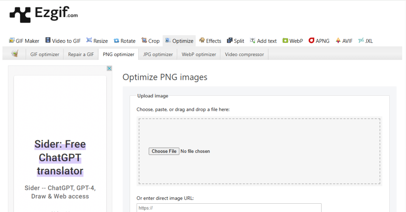
Task: Open the Effects palette icon
Action: coord(202,40)
